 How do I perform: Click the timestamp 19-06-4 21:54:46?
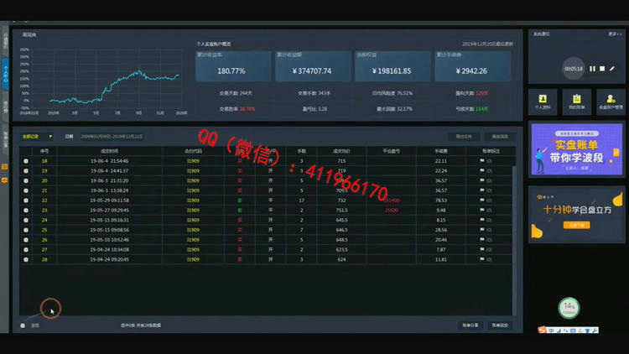pos(110,161)
